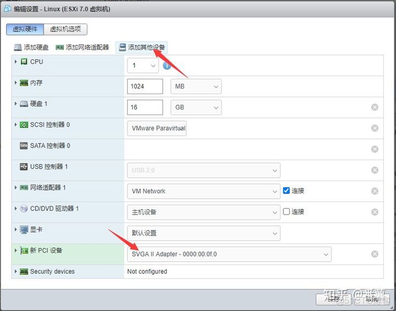Viewport: 396px width, 311px height.
Task: Click the 网络适配器 1 card icon
Action: 24,188
